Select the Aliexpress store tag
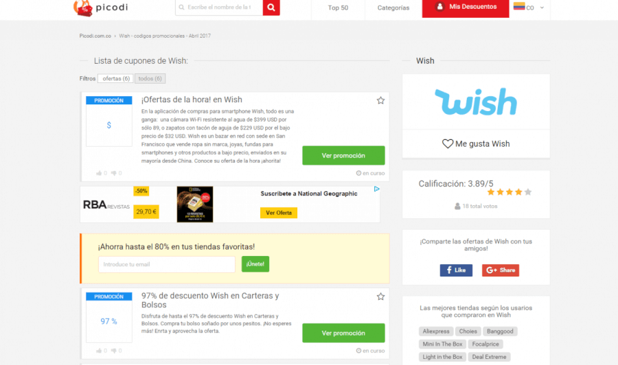 (436, 331)
